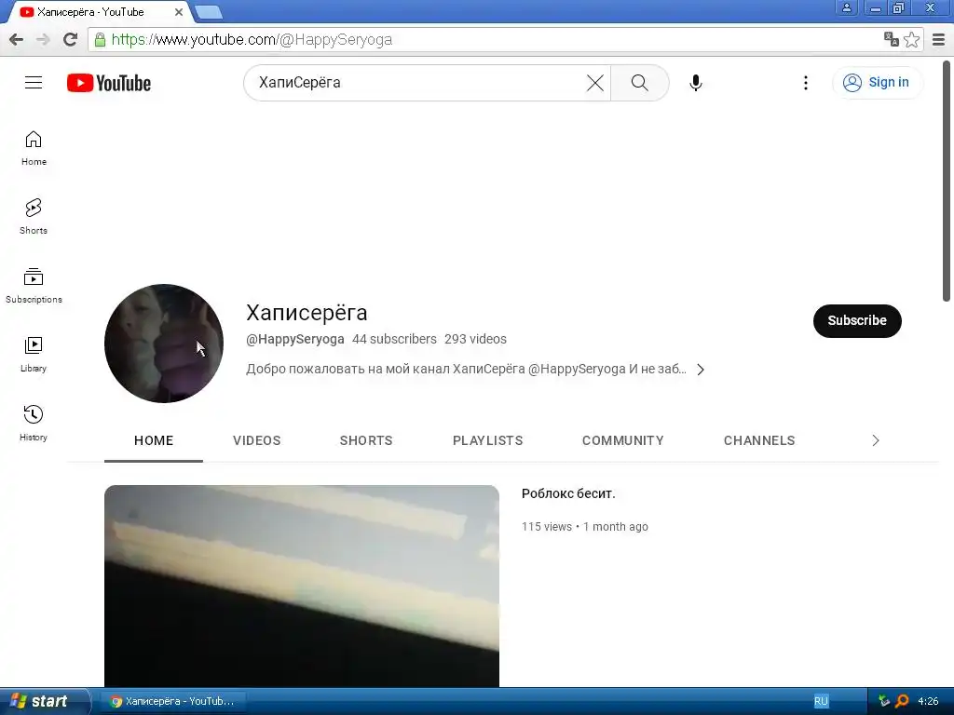Reload the page
Screen dimensions: 954x715
70,39
